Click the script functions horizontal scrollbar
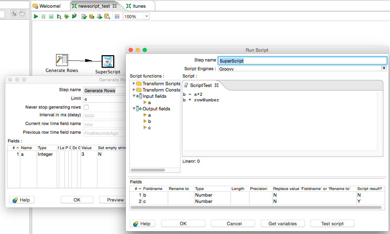The height and width of the screenshot is (234, 390). point(148,170)
